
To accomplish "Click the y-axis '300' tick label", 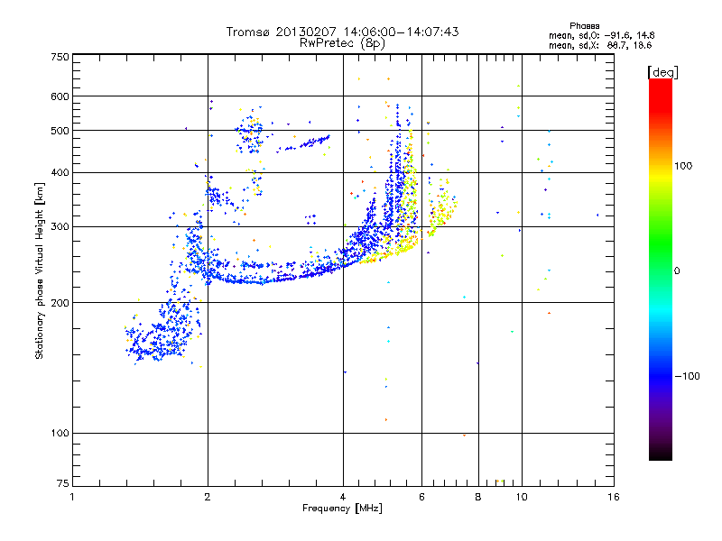I will tap(60, 226).
